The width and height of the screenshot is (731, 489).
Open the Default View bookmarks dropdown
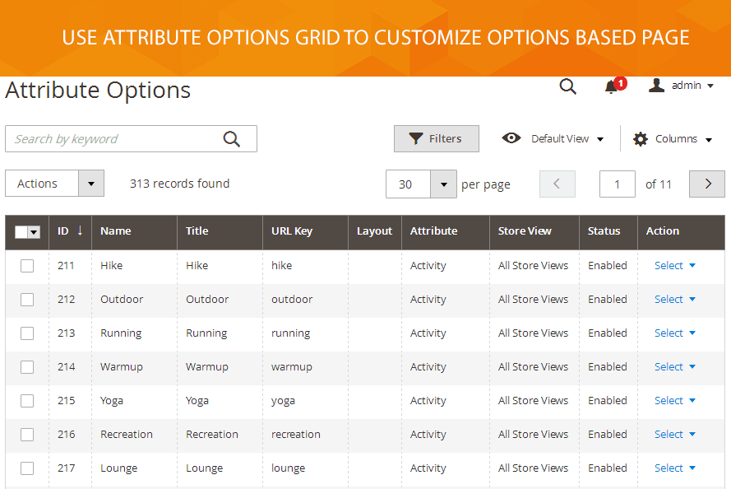(x=567, y=138)
